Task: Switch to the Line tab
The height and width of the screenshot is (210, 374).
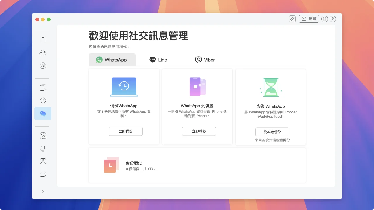Action: (x=158, y=60)
